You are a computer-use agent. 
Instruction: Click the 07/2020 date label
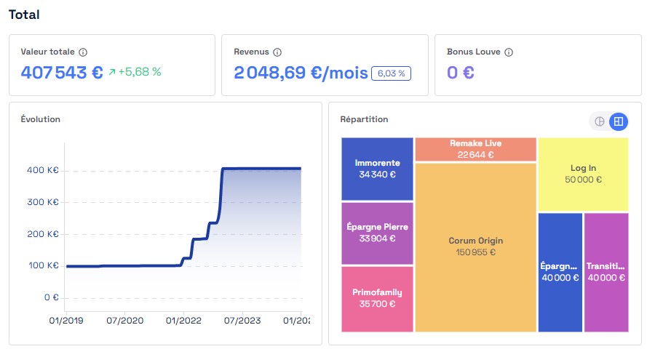tap(125, 321)
